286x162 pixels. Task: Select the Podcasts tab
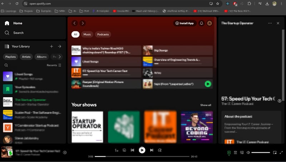click(103, 34)
